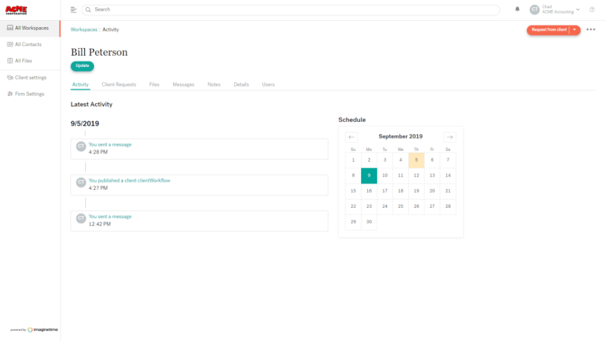
Task: Select September 20 on the calendar
Action: [x=432, y=191]
